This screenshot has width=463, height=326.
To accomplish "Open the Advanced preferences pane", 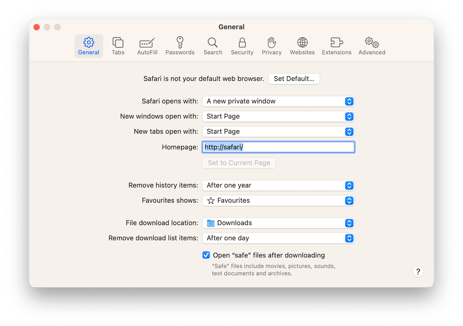I will point(372,46).
